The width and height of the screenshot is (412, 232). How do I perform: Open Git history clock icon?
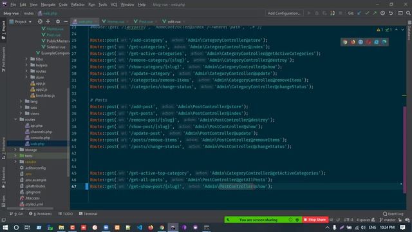[x=382, y=13]
